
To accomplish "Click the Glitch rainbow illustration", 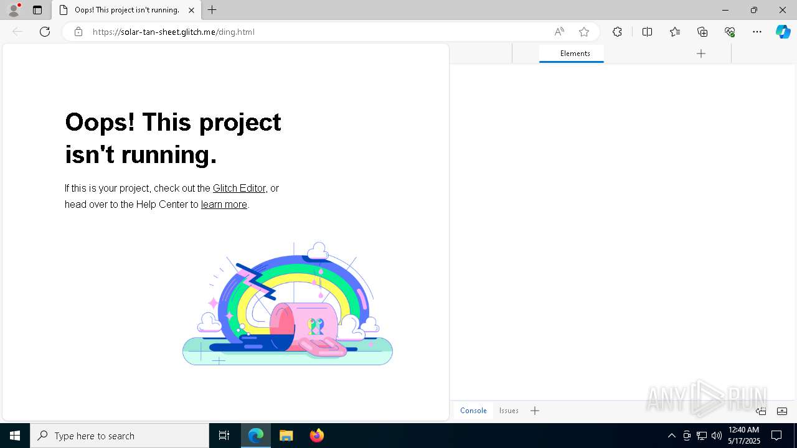I will [288, 304].
